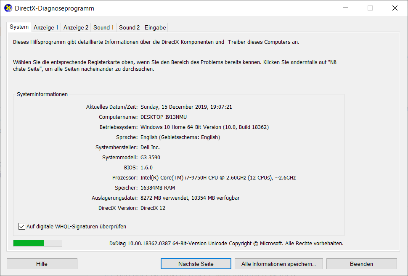Switch to the Sound 2 tab
408x276 pixels.
[x=129, y=27]
